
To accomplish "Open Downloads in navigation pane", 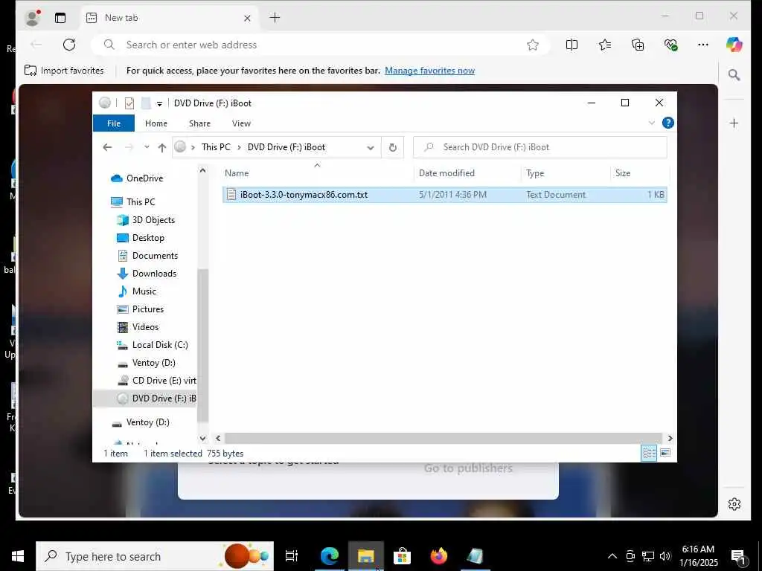I will click(x=154, y=274).
